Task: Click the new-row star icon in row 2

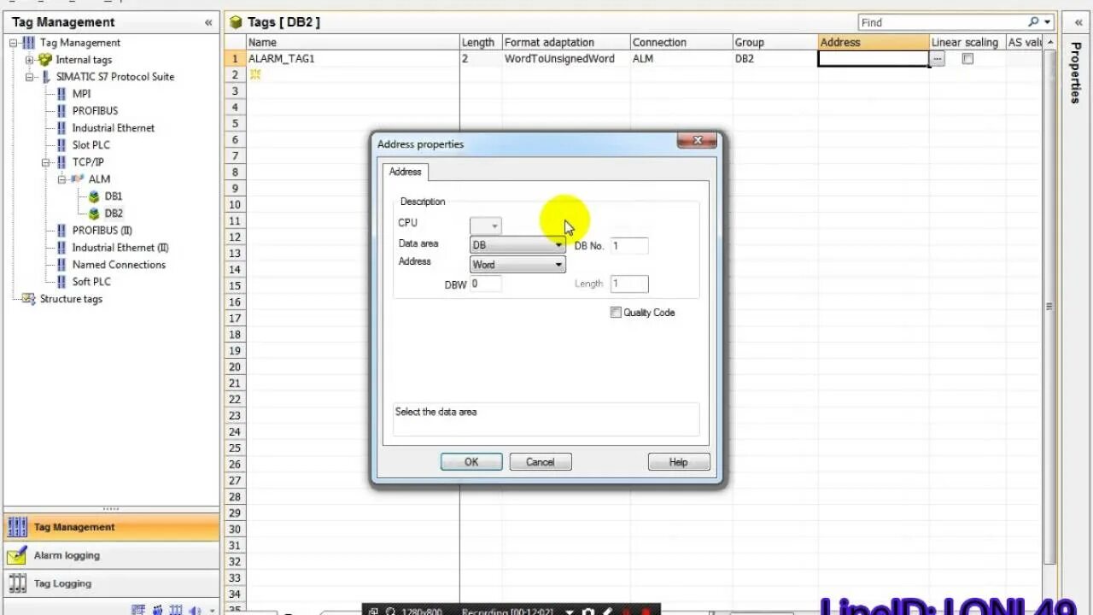Action: 254,74
